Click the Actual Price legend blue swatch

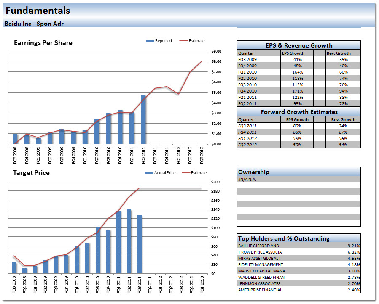pos(149,173)
